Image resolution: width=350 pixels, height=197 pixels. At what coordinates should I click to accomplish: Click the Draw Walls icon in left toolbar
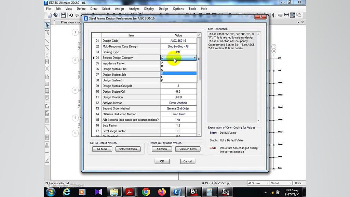point(47,106)
